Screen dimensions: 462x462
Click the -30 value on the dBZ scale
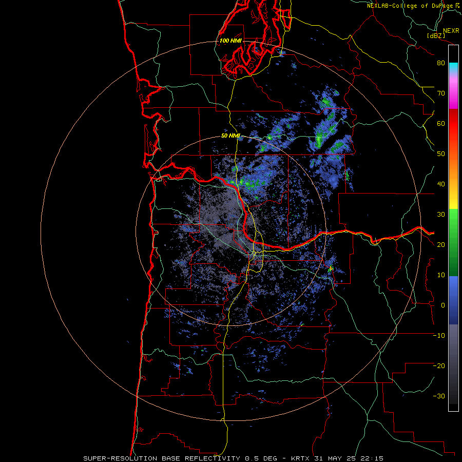click(x=439, y=396)
